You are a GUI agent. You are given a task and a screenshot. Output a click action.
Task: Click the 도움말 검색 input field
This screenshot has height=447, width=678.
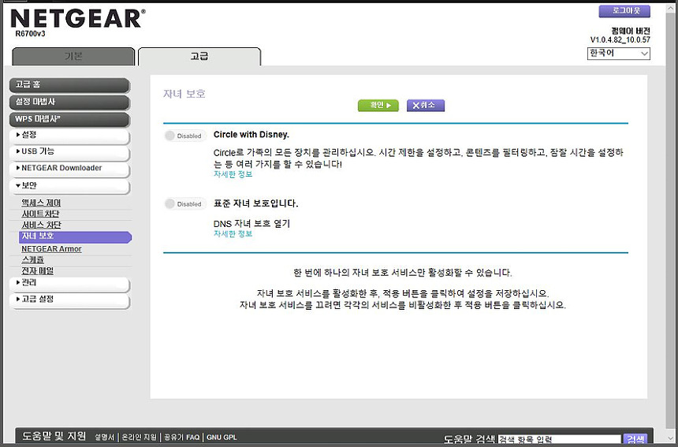pos(560,439)
